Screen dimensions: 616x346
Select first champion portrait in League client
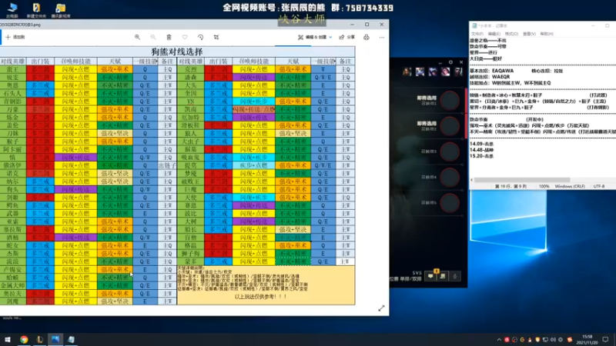pyautogui.click(x=407, y=72)
